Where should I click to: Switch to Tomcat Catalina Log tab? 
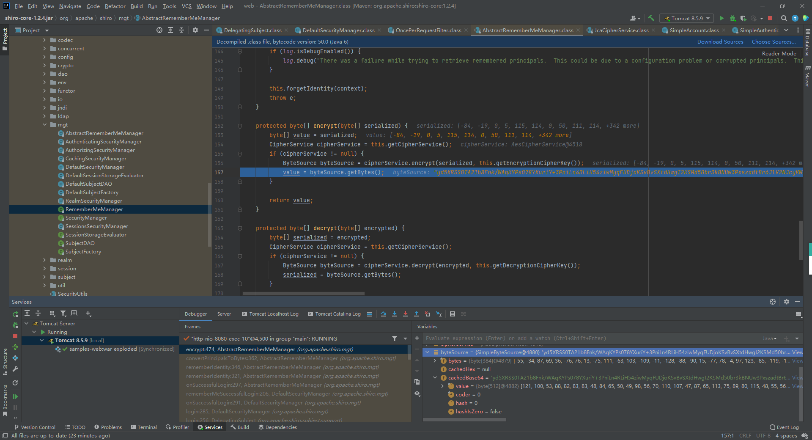click(334, 314)
